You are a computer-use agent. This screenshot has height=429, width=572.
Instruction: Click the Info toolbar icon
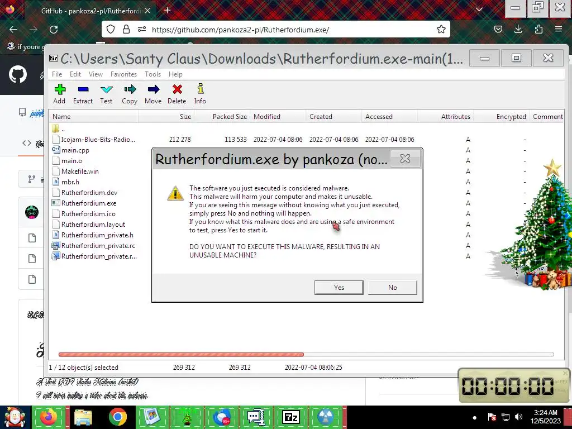pos(200,94)
